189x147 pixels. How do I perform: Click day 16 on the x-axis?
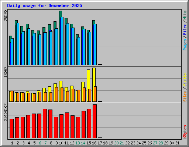point(94,143)
